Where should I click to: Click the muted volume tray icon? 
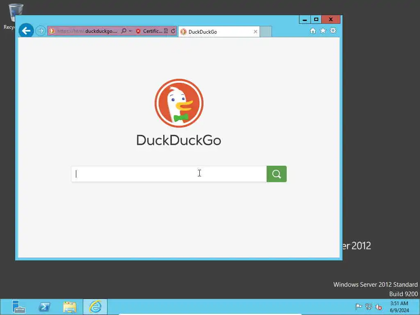point(379,307)
